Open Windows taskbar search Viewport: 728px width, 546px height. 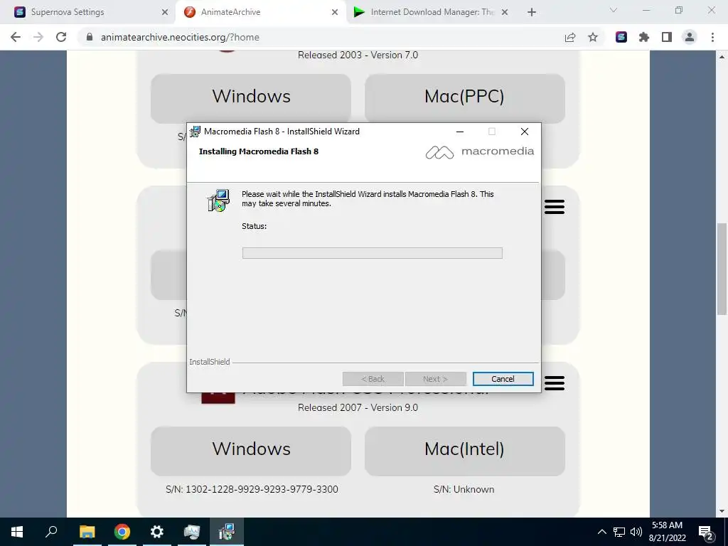51,532
